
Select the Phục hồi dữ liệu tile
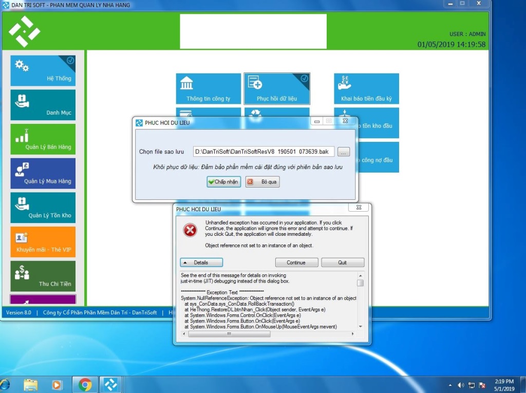277,88
